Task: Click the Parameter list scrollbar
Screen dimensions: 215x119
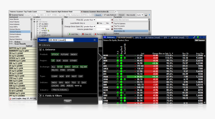Action: tap(149, 26)
